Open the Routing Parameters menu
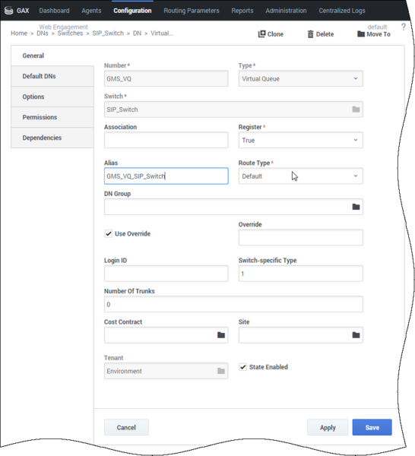Screen dimensions: 415x456 192,11
